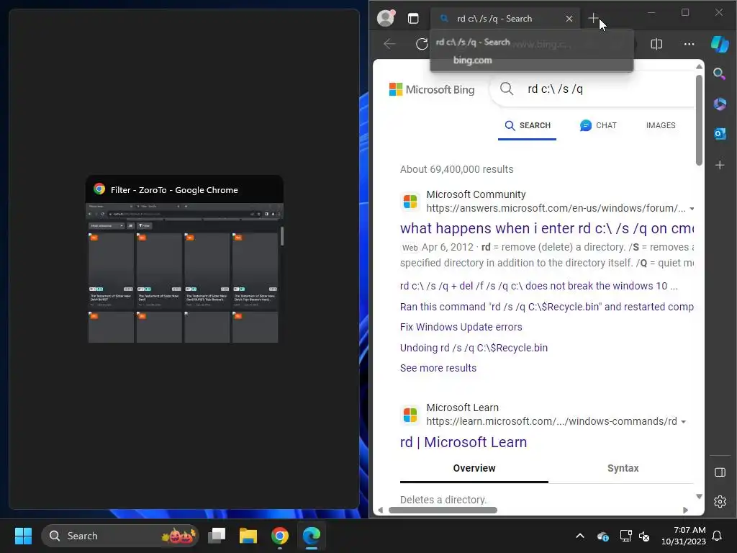Toggle the sidebar visibility icon
This screenshot has width=737, height=553.
pyautogui.click(x=720, y=472)
